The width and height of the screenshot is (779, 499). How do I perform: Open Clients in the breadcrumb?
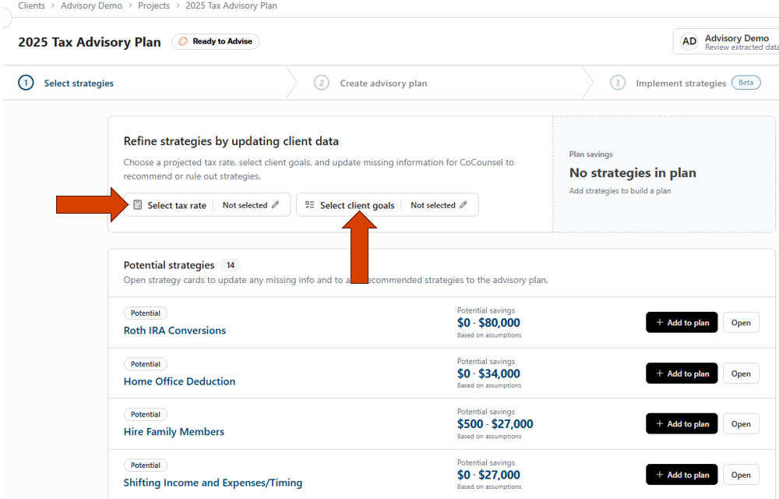click(31, 5)
